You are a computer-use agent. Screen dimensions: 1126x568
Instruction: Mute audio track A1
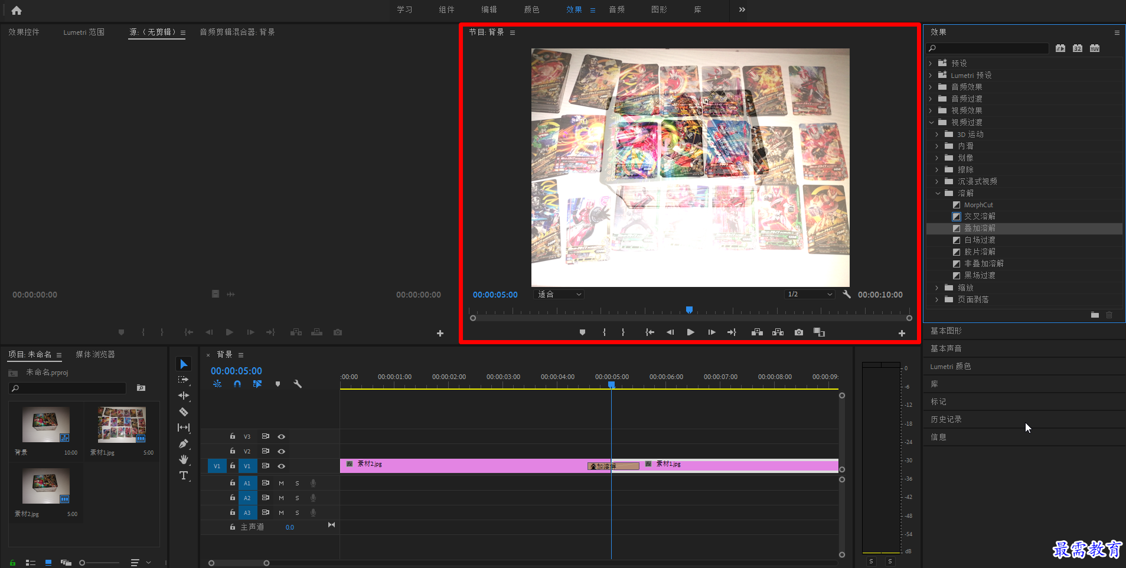tap(282, 483)
